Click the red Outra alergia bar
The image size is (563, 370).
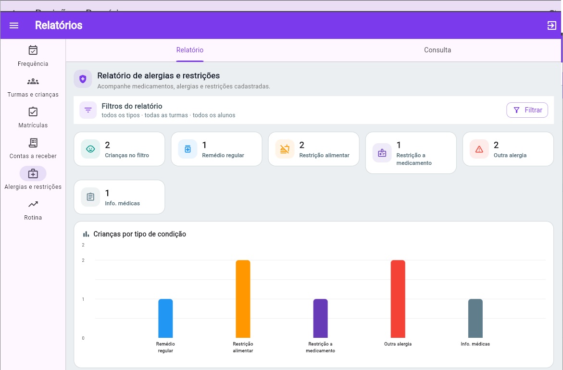coord(398,299)
